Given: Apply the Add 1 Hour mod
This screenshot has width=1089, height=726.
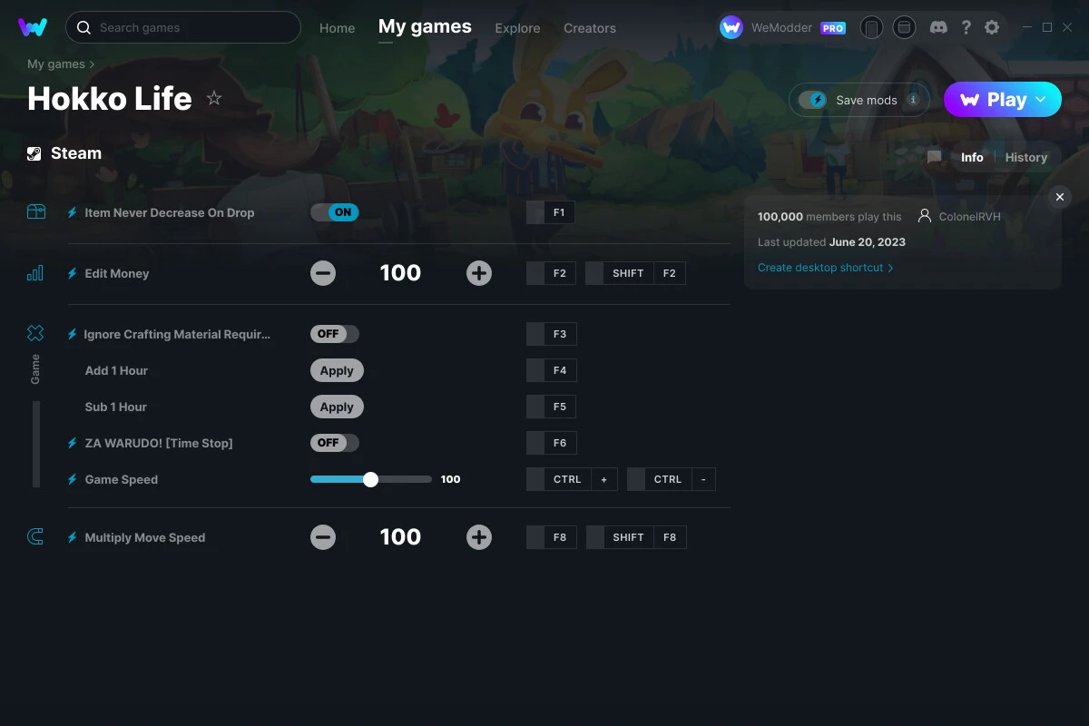Looking at the screenshot, I should click(337, 370).
